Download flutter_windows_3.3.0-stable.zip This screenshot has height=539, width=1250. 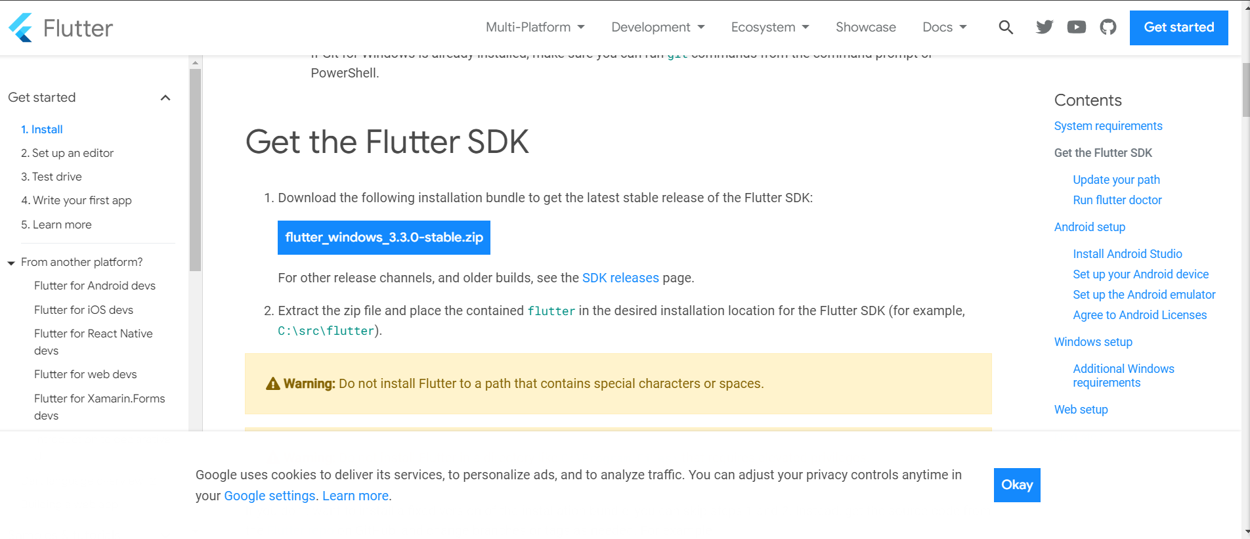(384, 238)
